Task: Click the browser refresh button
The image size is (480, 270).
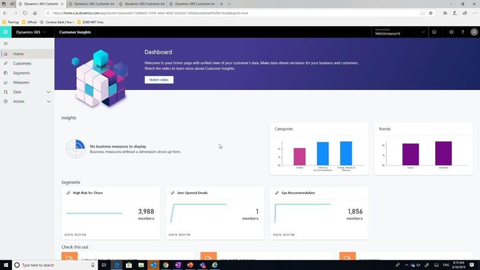Action: pyautogui.click(x=25, y=13)
